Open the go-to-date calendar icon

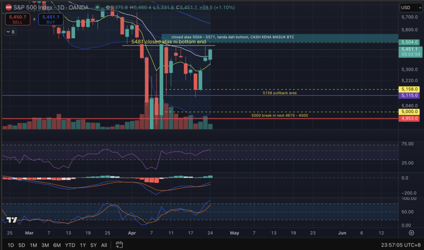click(x=119, y=245)
